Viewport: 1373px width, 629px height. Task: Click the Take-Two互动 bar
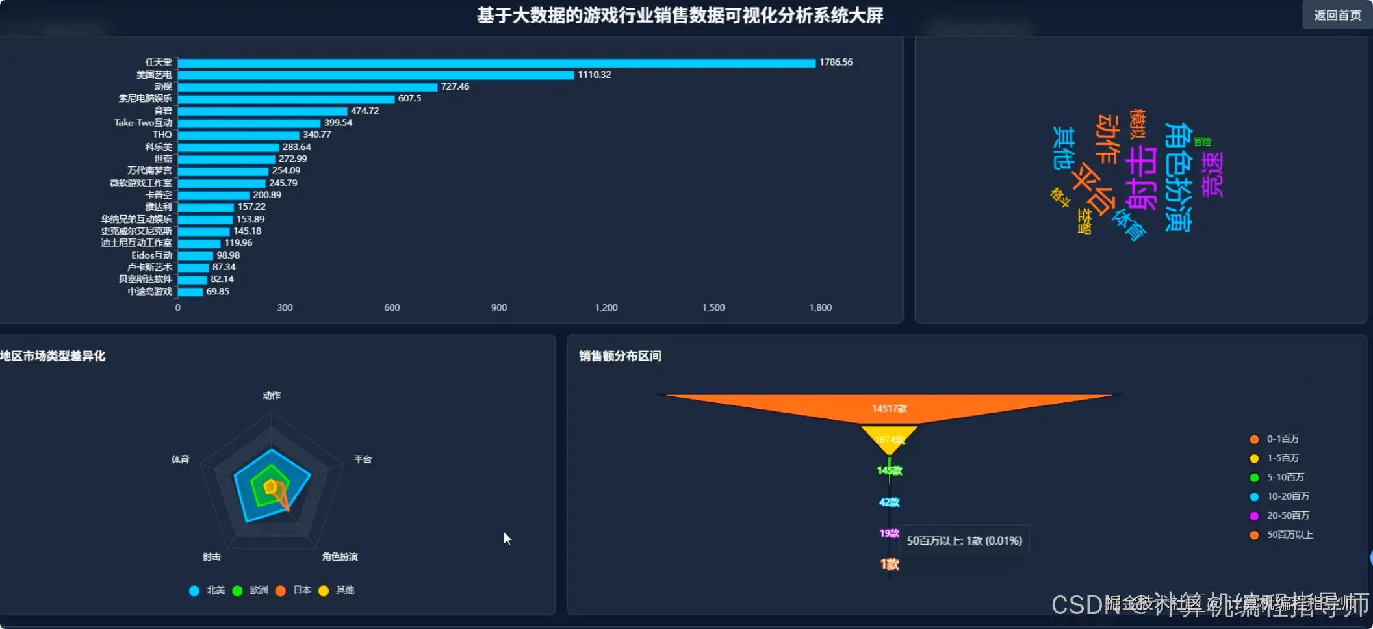[249, 123]
